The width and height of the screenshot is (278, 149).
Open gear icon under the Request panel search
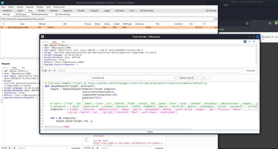point(5,148)
